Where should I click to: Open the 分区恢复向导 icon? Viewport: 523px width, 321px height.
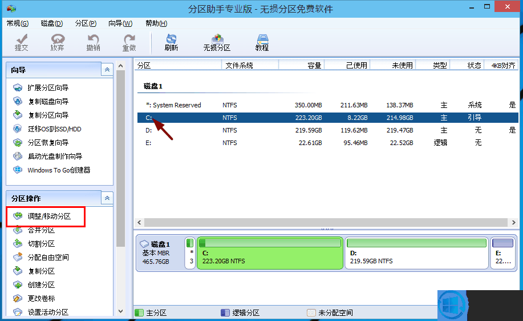(18, 143)
